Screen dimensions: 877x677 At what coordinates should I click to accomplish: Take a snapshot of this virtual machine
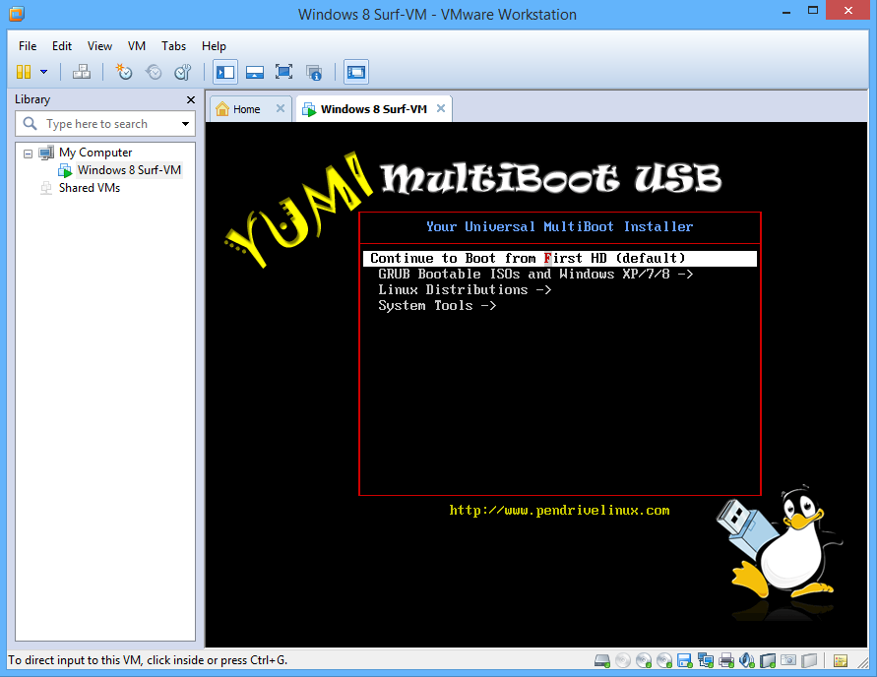pos(124,72)
